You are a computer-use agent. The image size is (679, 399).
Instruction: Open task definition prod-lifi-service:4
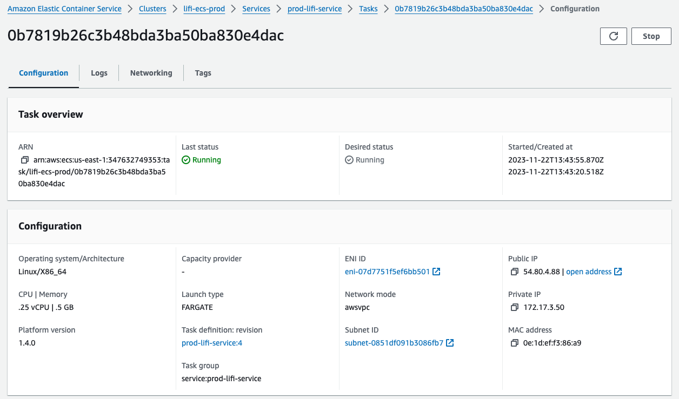tap(212, 343)
